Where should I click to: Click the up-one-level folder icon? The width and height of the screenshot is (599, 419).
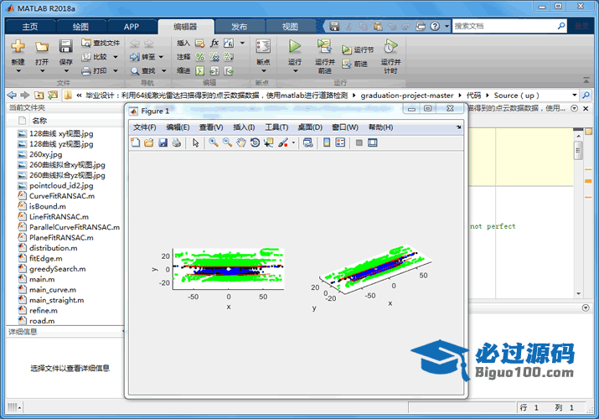39,95
